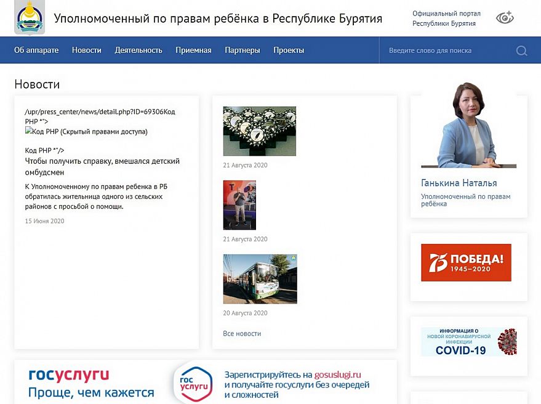This screenshot has height=404, width=541.
Task: Open the 'Новости' menu item
Action: tap(86, 50)
